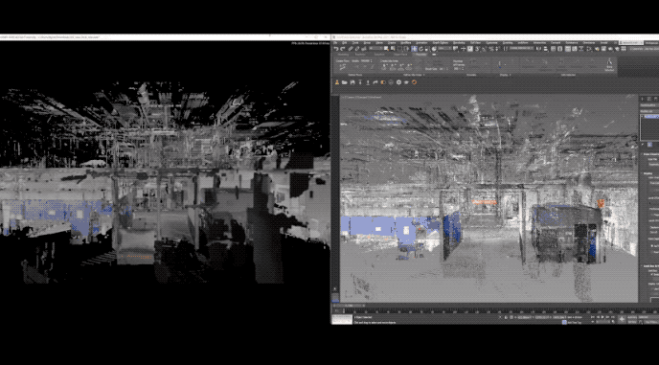
Task: Open the reference coordinate system dropdown
Action: pyautogui.click(x=444, y=48)
